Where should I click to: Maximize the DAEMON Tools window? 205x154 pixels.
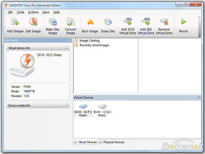click(186, 4)
